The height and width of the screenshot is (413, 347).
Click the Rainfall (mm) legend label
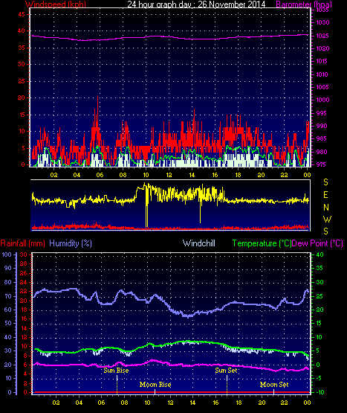click(x=22, y=243)
